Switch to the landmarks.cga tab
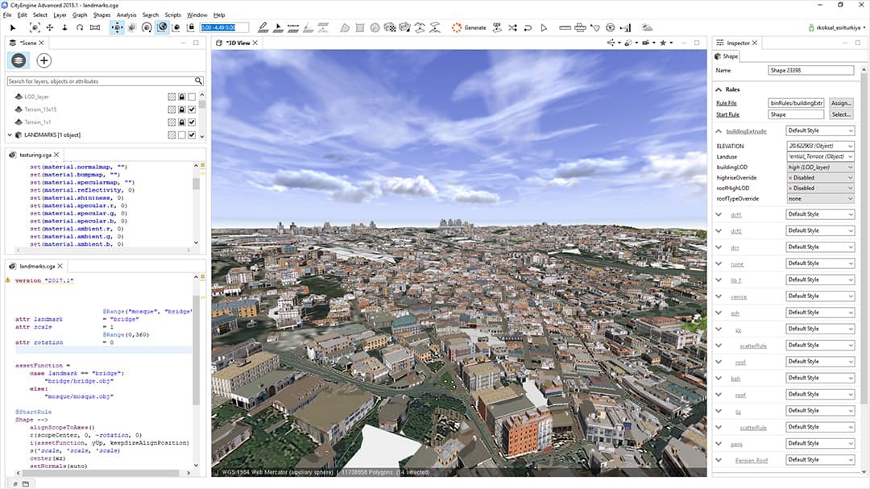The height and width of the screenshot is (489, 870). (36, 267)
